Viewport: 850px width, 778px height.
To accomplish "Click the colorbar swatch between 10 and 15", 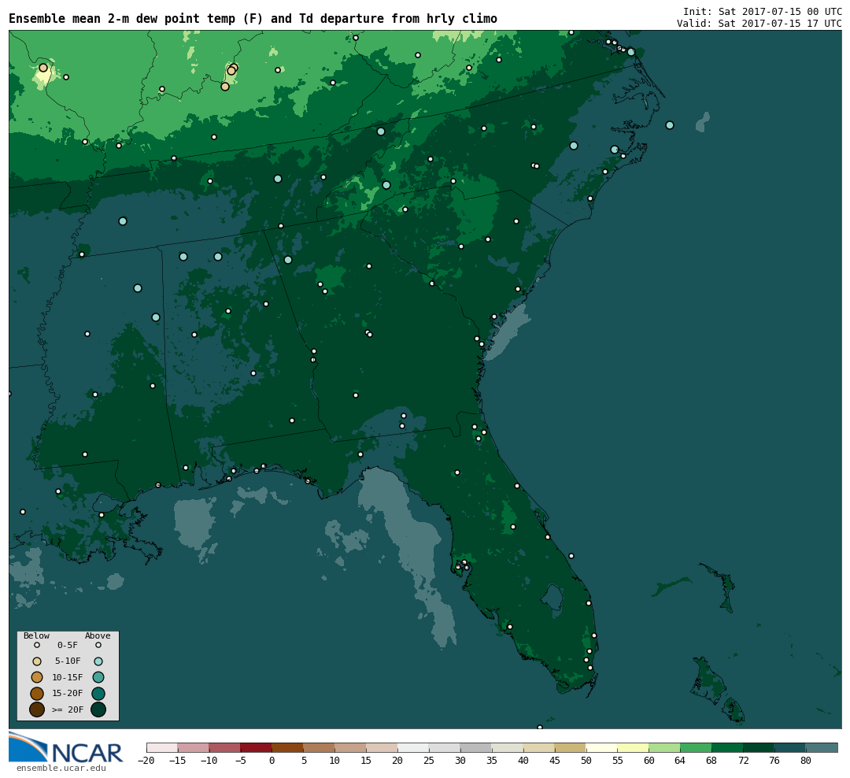I will click(351, 747).
